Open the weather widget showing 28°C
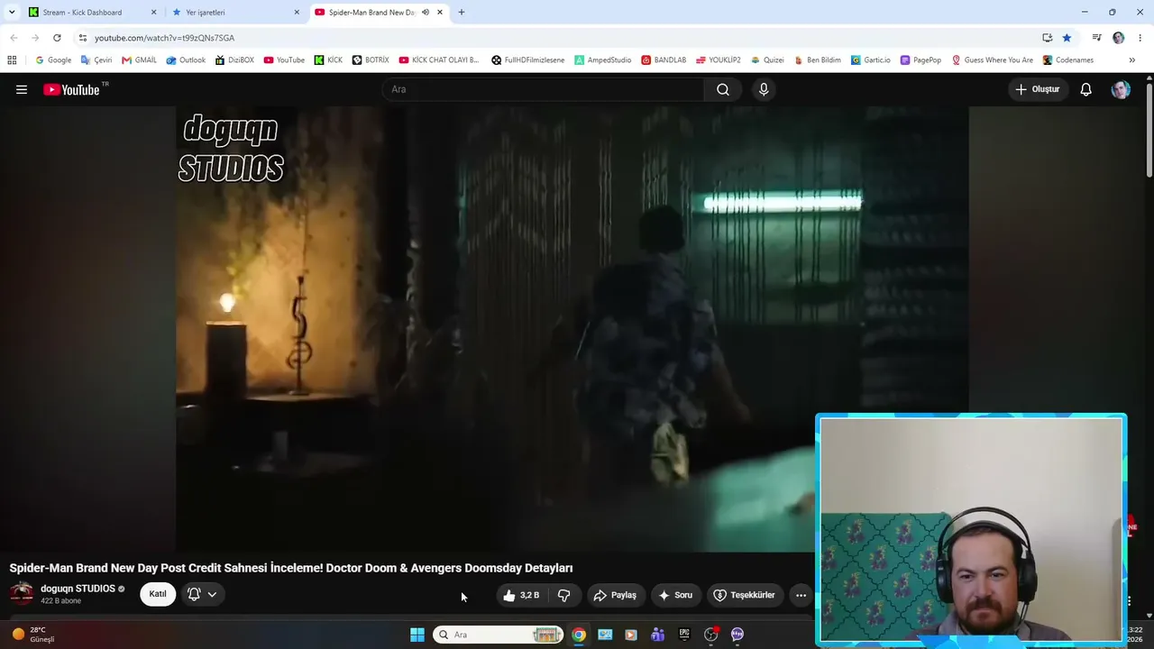 tap(33, 635)
